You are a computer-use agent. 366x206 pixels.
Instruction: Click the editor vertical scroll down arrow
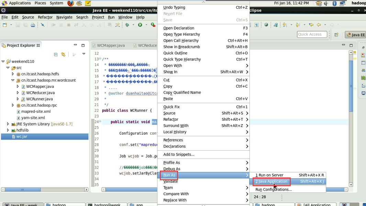[x=351, y=185]
